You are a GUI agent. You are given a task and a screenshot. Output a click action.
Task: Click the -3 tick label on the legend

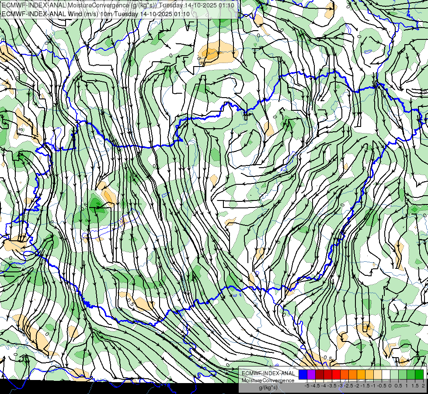(x=341, y=386)
